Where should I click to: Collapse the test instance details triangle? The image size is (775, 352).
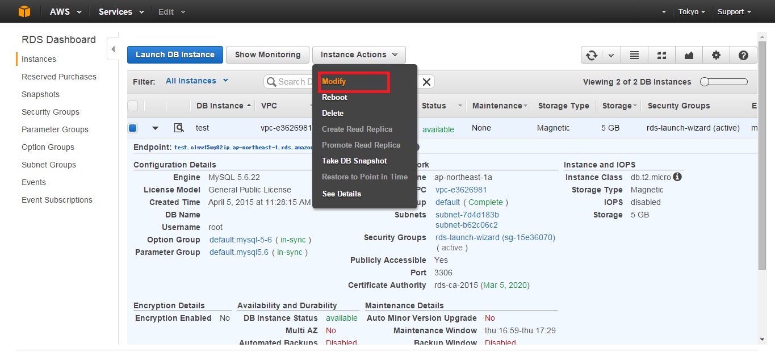[x=155, y=128]
